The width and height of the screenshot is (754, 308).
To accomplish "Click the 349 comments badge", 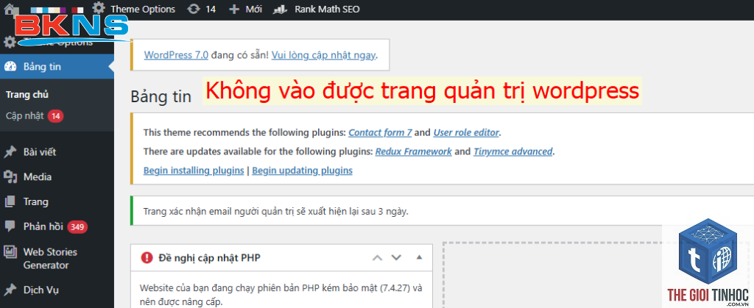I will coord(77,227).
